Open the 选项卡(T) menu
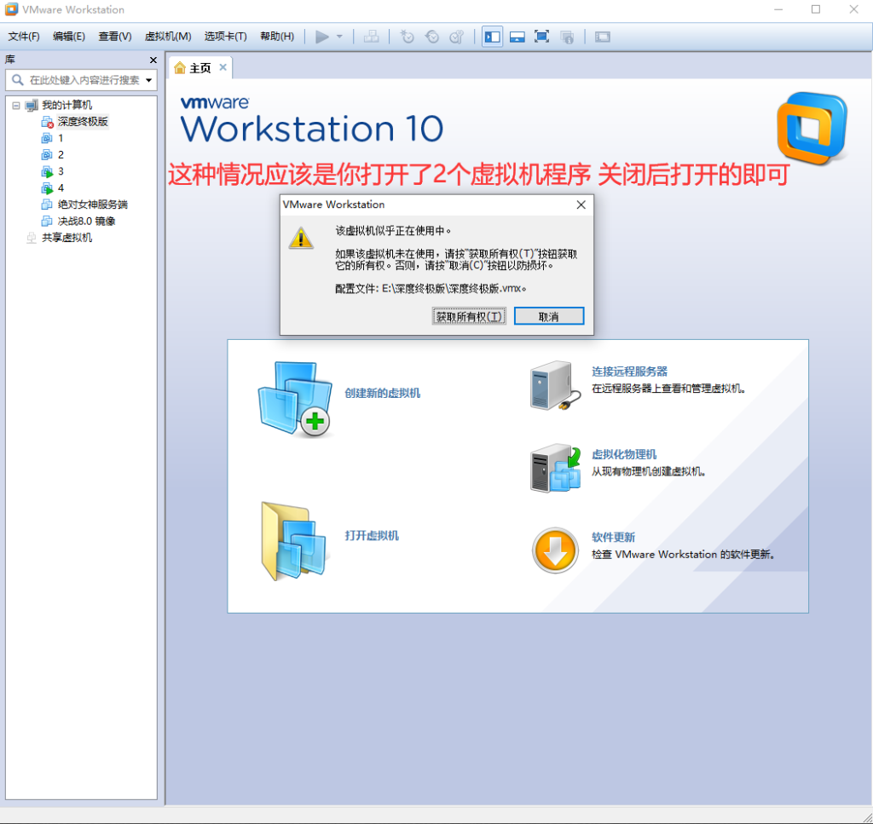Viewport: 873px width, 824px height. 225,37
